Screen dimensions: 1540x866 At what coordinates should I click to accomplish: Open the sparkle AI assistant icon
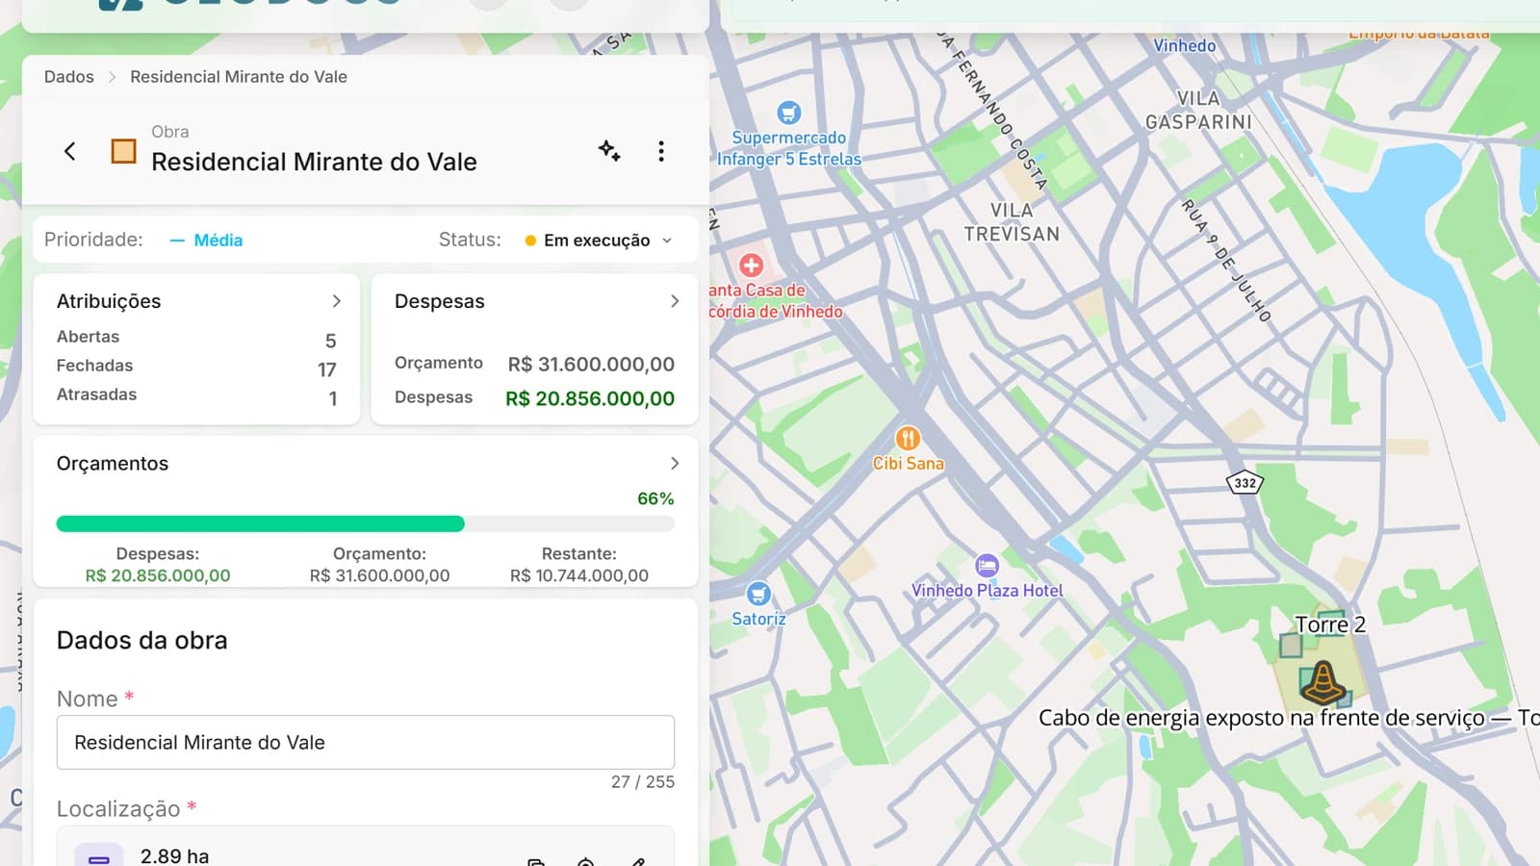tap(609, 150)
